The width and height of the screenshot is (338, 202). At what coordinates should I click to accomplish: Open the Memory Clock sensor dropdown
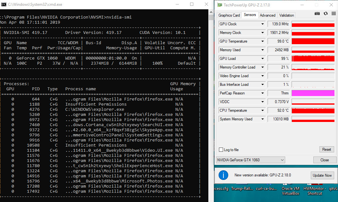(x=262, y=33)
